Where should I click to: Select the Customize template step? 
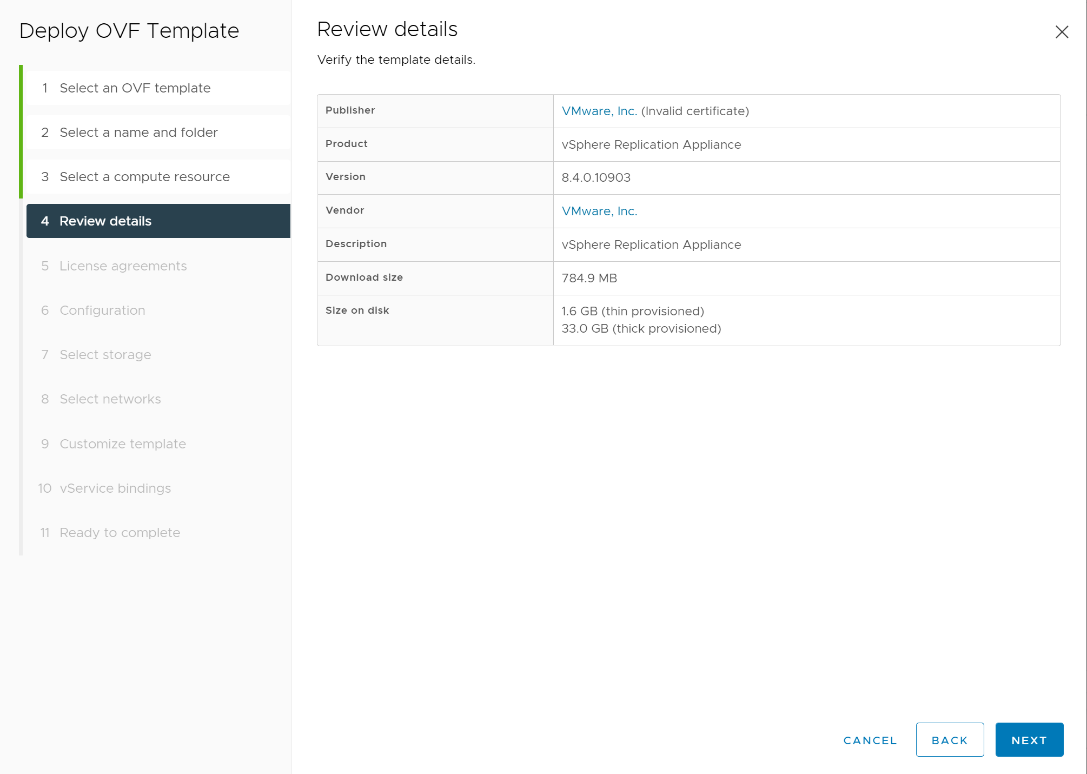point(122,444)
